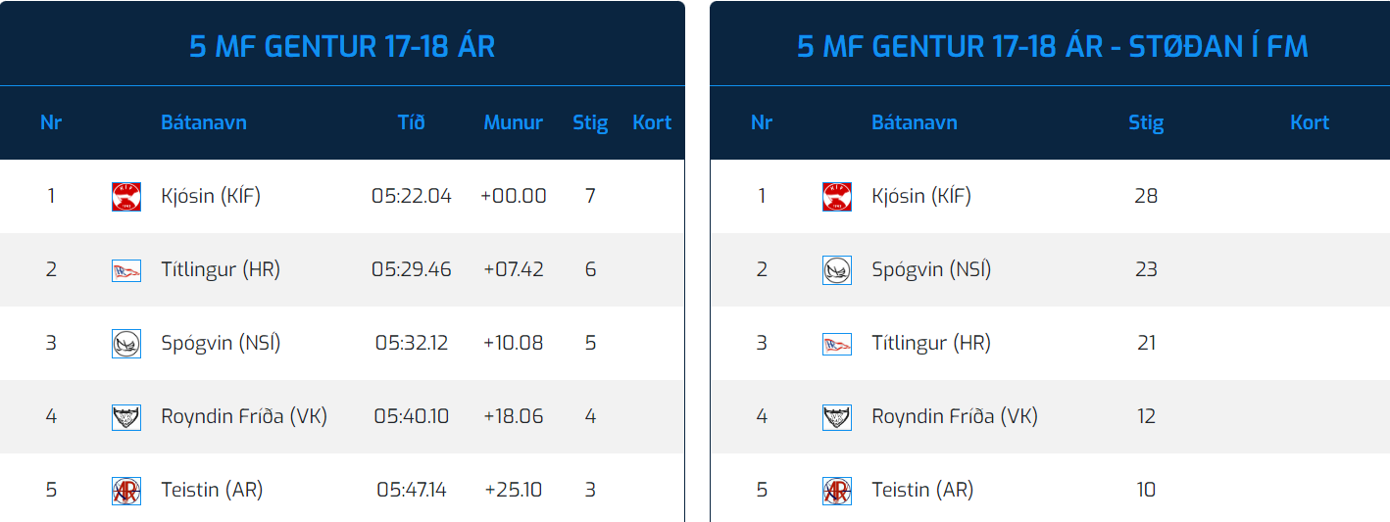Image resolution: width=1390 pixels, height=522 pixels.
Task: Click the Tíð column header
Action: [x=412, y=122]
